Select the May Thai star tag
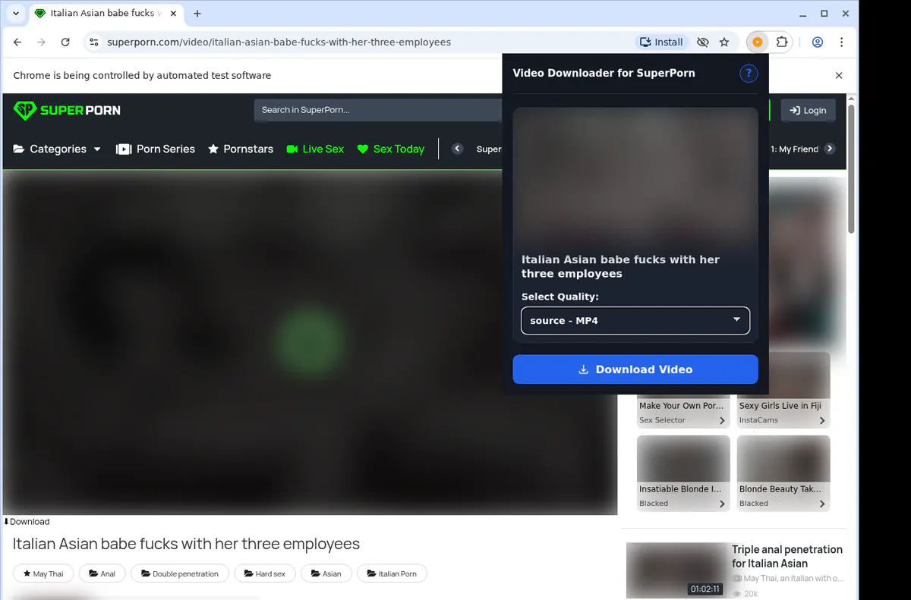The image size is (911, 600). (x=43, y=573)
